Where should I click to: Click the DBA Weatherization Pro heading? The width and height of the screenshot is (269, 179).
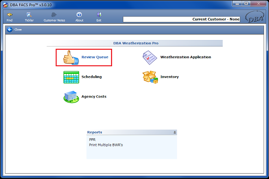point(136,43)
